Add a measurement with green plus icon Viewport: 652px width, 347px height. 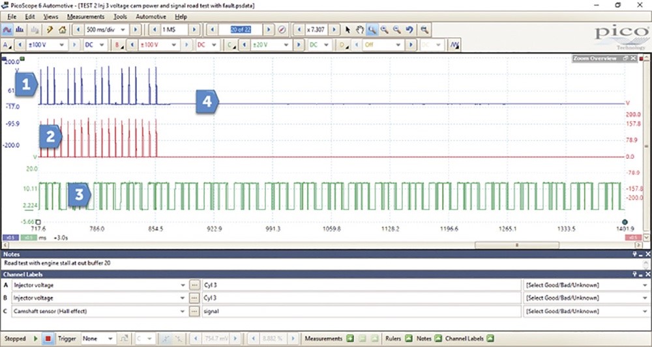tap(349, 339)
